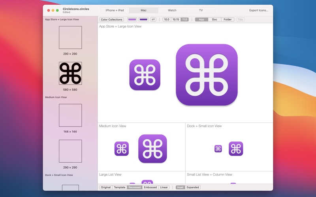Click the large App Store preview icon

pos(207,75)
